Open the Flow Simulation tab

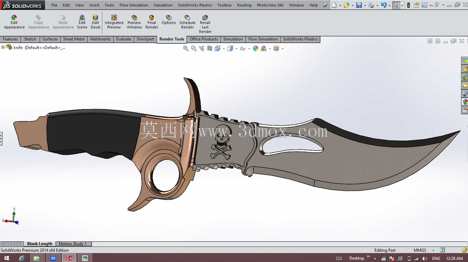[x=263, y=39]
